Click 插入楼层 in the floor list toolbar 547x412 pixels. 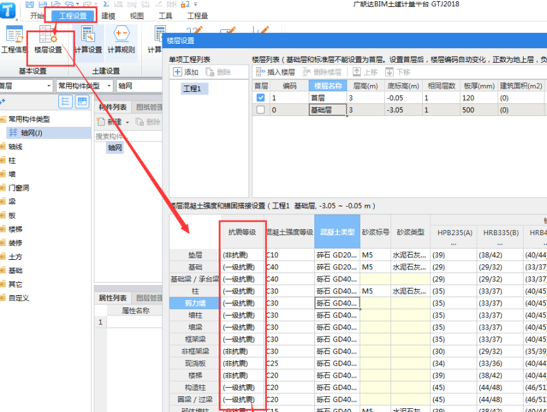coord(275,72)
